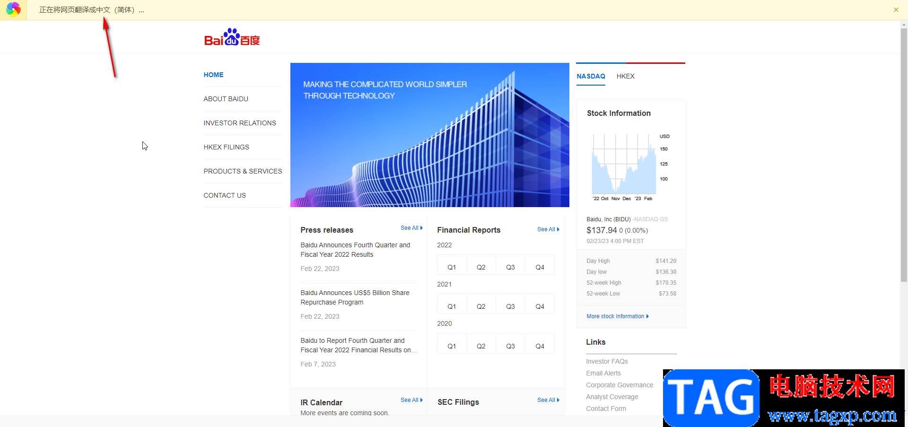See All SEC Filings
Screen dimensions: 908x427
pyautogui.click(x=549, y=400)
